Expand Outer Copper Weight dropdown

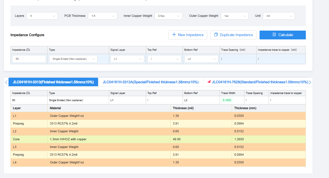tap(234, 16)
